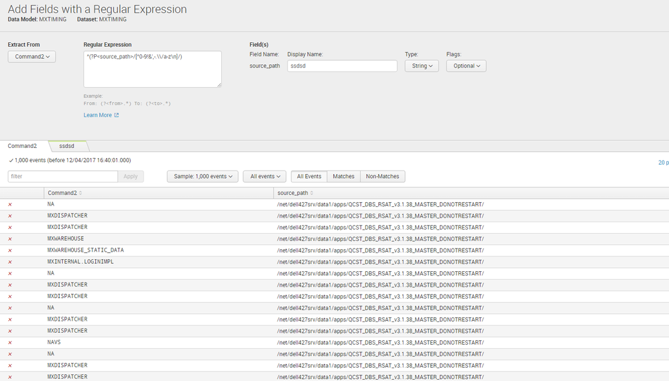Click the red X on MXINTERNAL.LOGINIMPL row
This screenshot has height=381, width=669.
pos(10,262)
